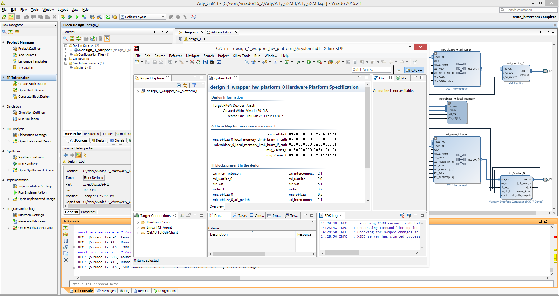
Task: Click Collapse All icon in Project Explorer
Action: [179, 85]
